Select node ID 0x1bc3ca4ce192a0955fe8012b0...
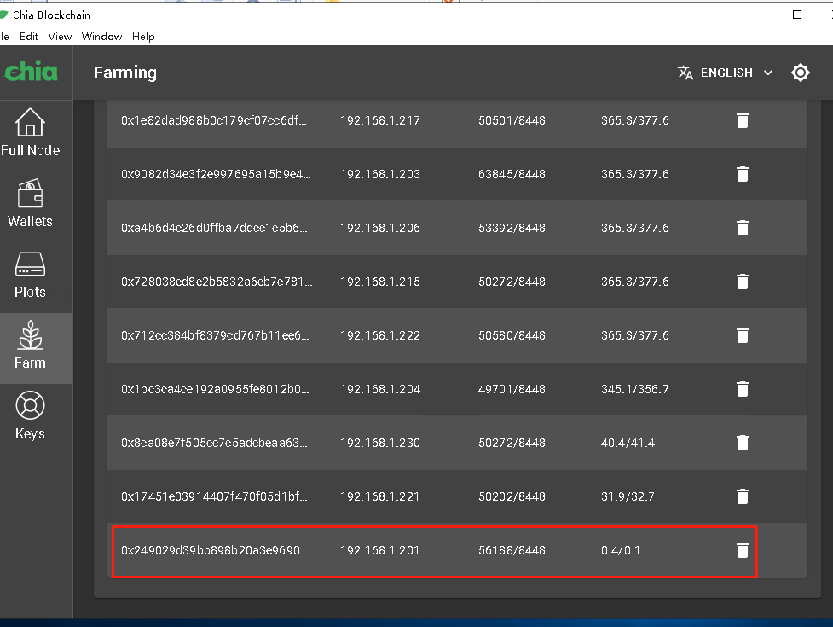Viewport: 833px width, 627px height. pos(215,389)
